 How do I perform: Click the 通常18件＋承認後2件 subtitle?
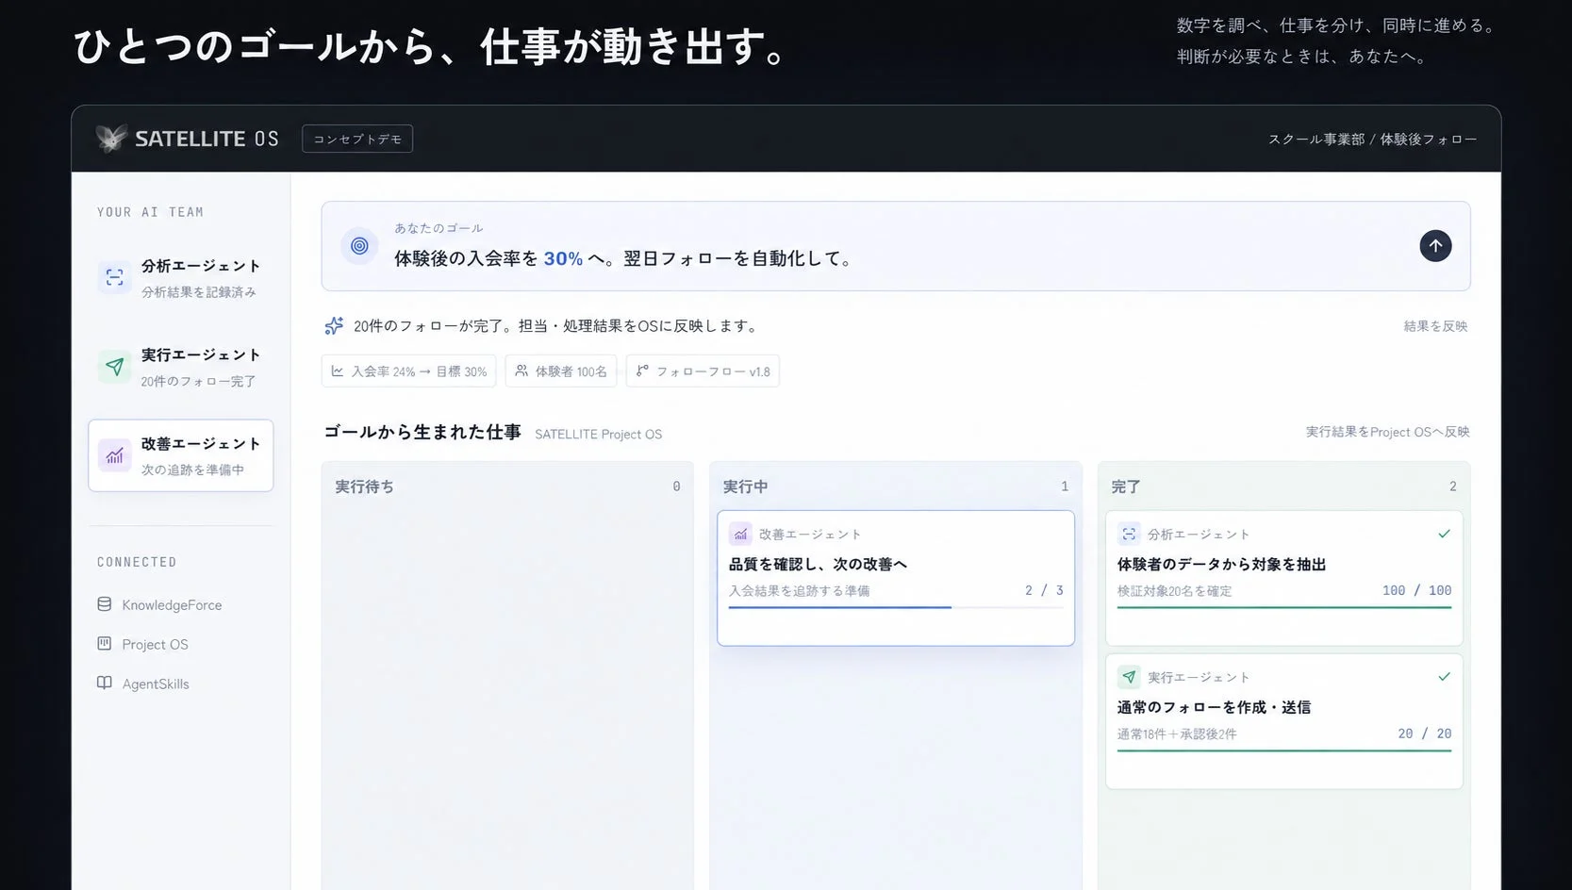[1176, 734]
